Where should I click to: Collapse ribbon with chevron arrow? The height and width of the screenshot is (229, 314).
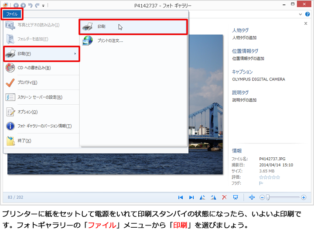[x=300, y=14]
